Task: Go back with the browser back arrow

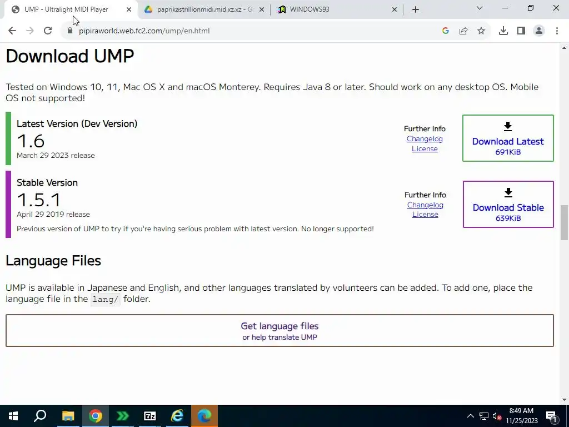Action: [x=12, y=31]
